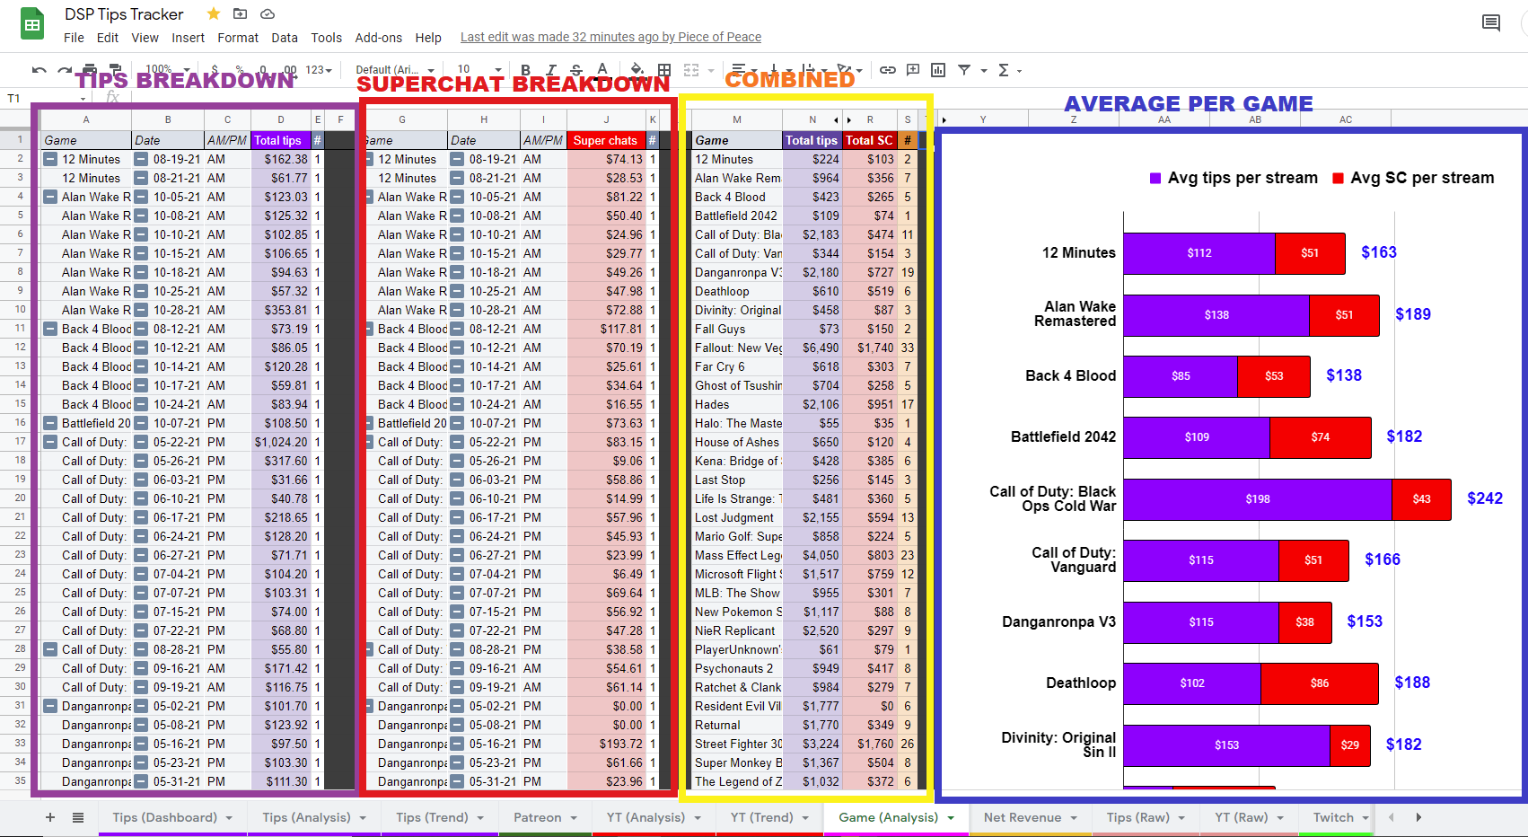
Task: Open the filter views dropdown arrow
Action: [984, 70]
